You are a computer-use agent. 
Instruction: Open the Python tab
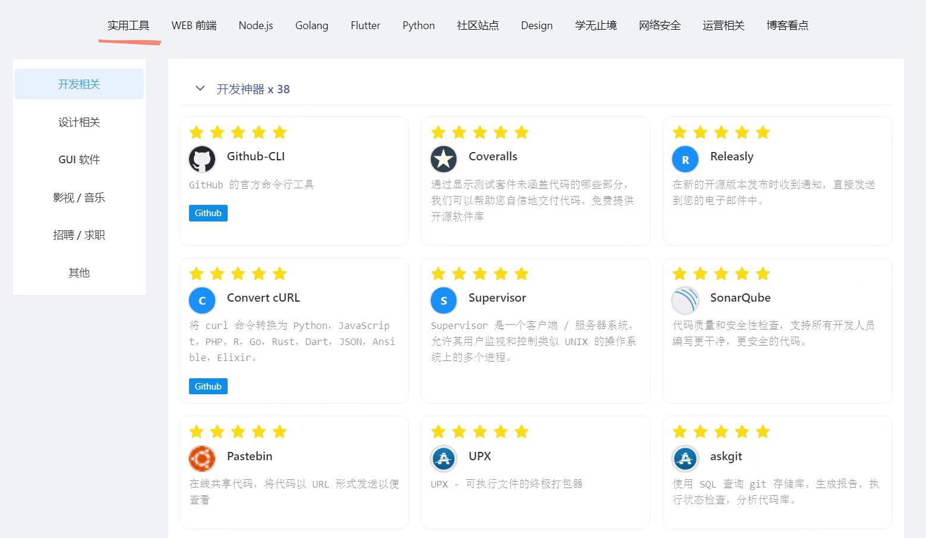coord(418,26)
